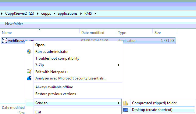Click RMS in the address bar
The image size is (196, 114).
tap(88, 13)
